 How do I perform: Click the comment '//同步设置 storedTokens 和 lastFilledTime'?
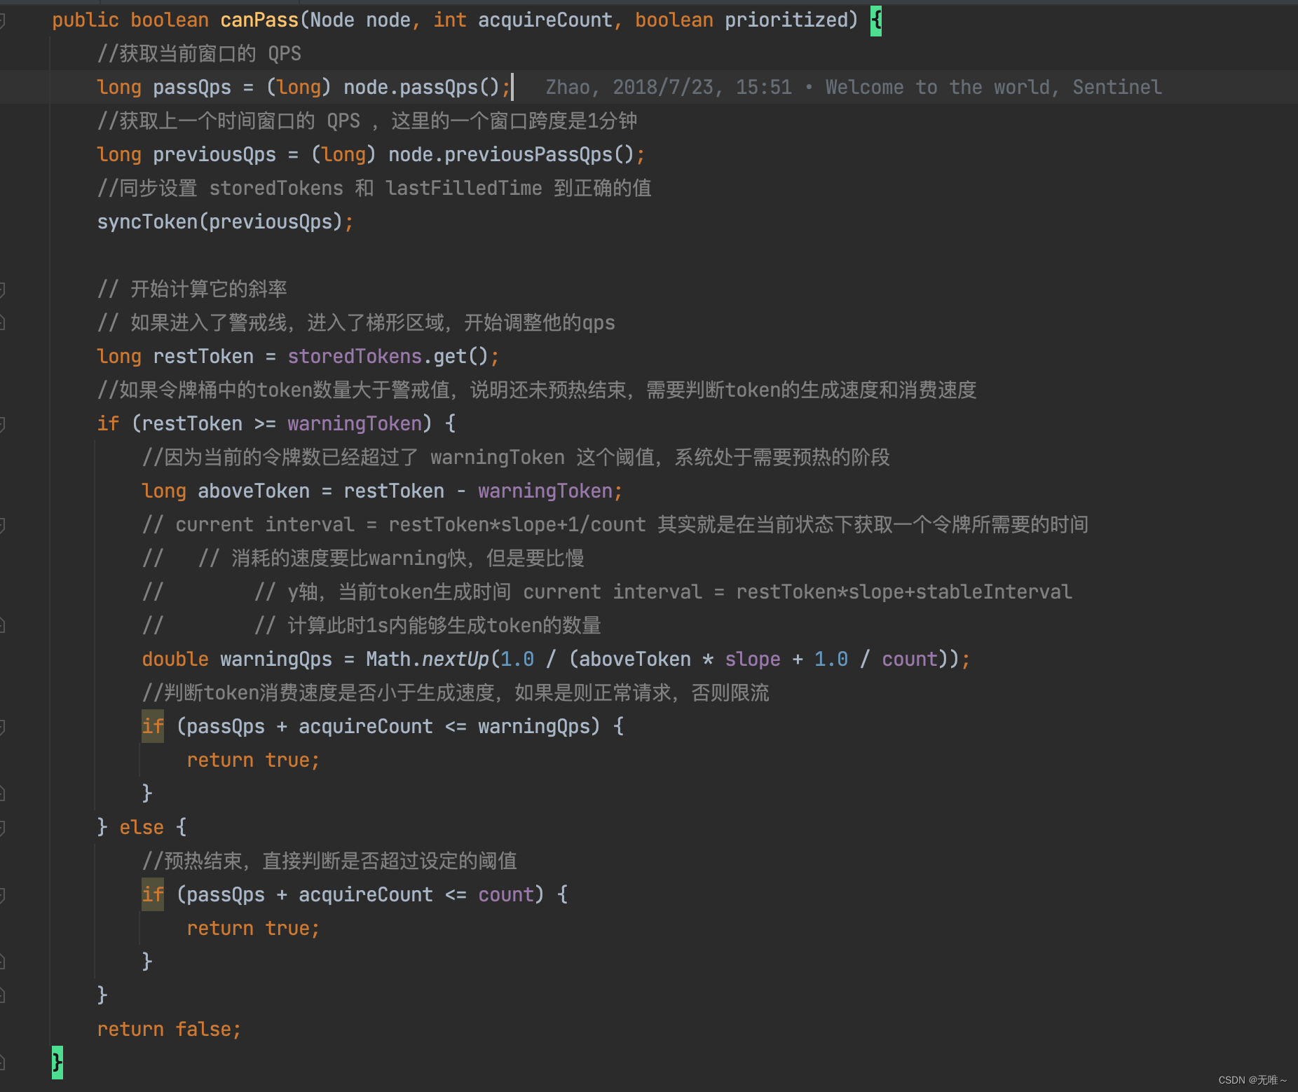point(374,188)
